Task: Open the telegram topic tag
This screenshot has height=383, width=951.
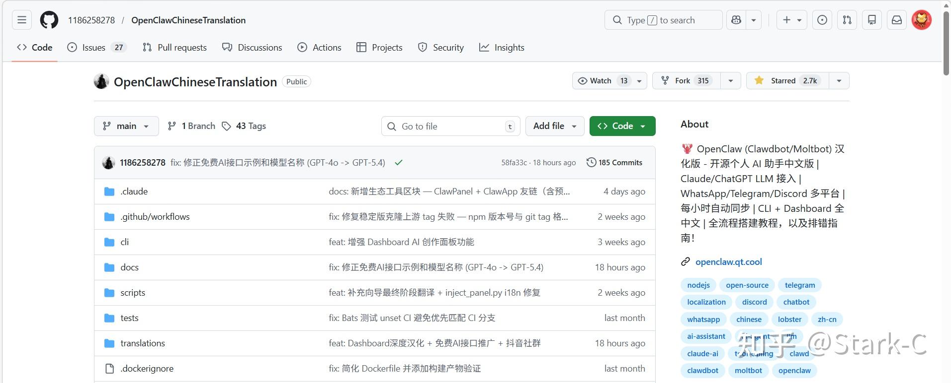Action: (800, 285)
